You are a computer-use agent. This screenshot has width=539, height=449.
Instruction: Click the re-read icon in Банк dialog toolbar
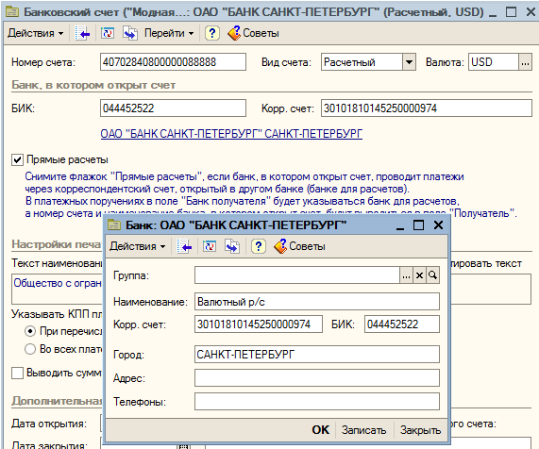(x=210, y=246)
